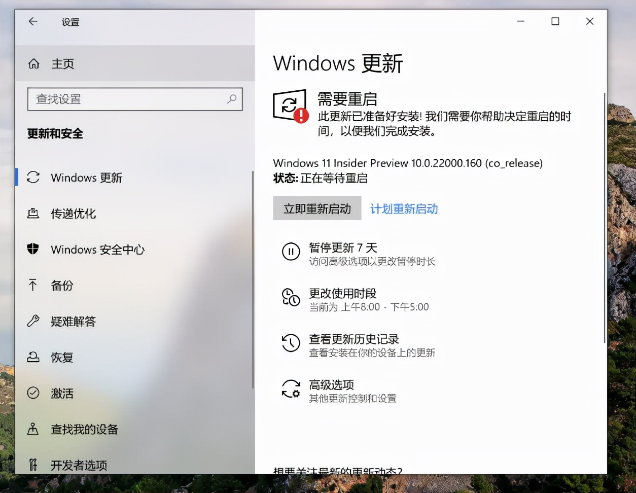Open 更改使用时段 option

click(x=355, y=299)
